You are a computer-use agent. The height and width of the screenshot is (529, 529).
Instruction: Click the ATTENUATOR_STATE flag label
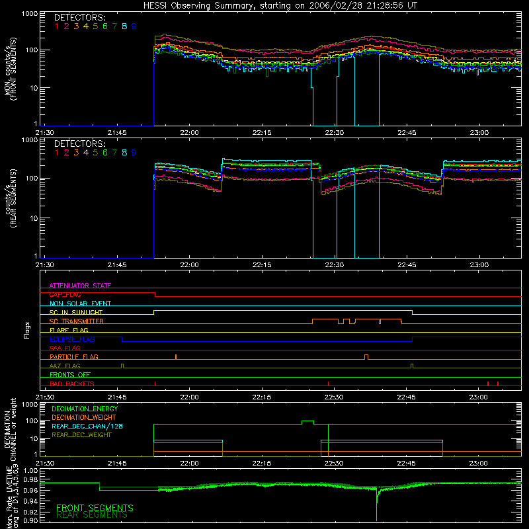click(x=80, y=286)
